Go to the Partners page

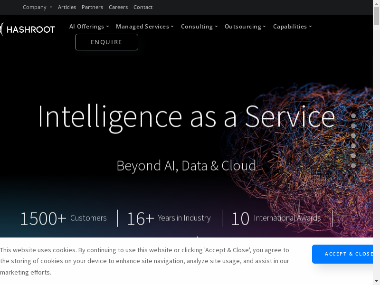92,7
